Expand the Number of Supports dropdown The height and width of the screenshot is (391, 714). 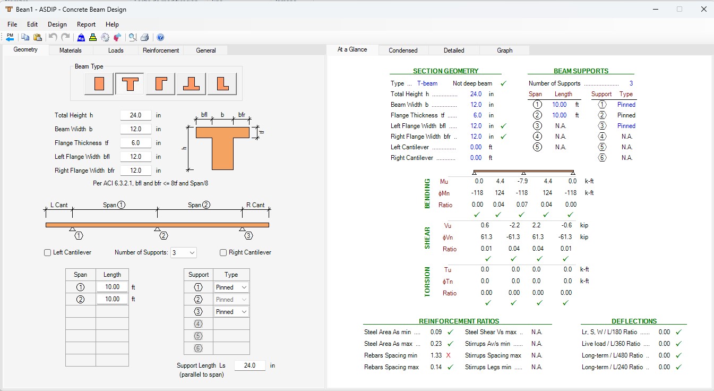[184, 252]
